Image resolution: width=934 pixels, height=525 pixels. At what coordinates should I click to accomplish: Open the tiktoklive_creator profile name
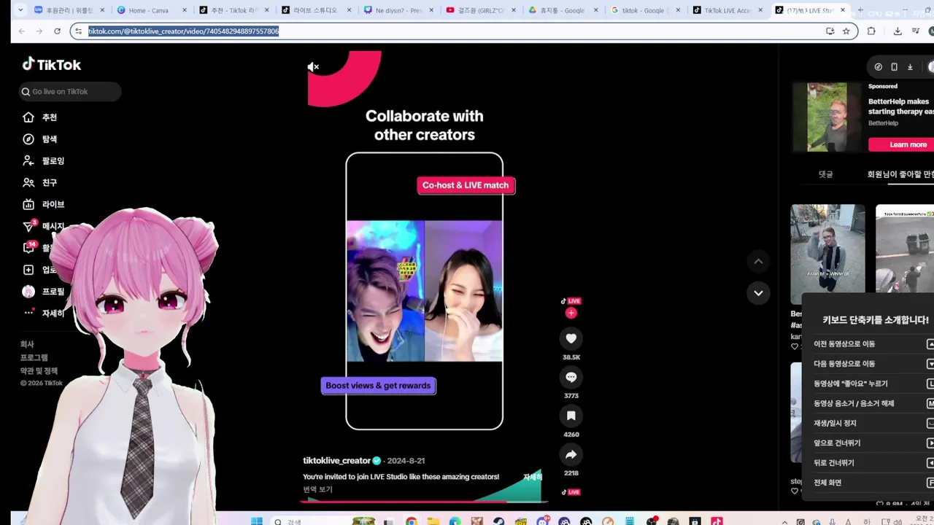point(336,461)
